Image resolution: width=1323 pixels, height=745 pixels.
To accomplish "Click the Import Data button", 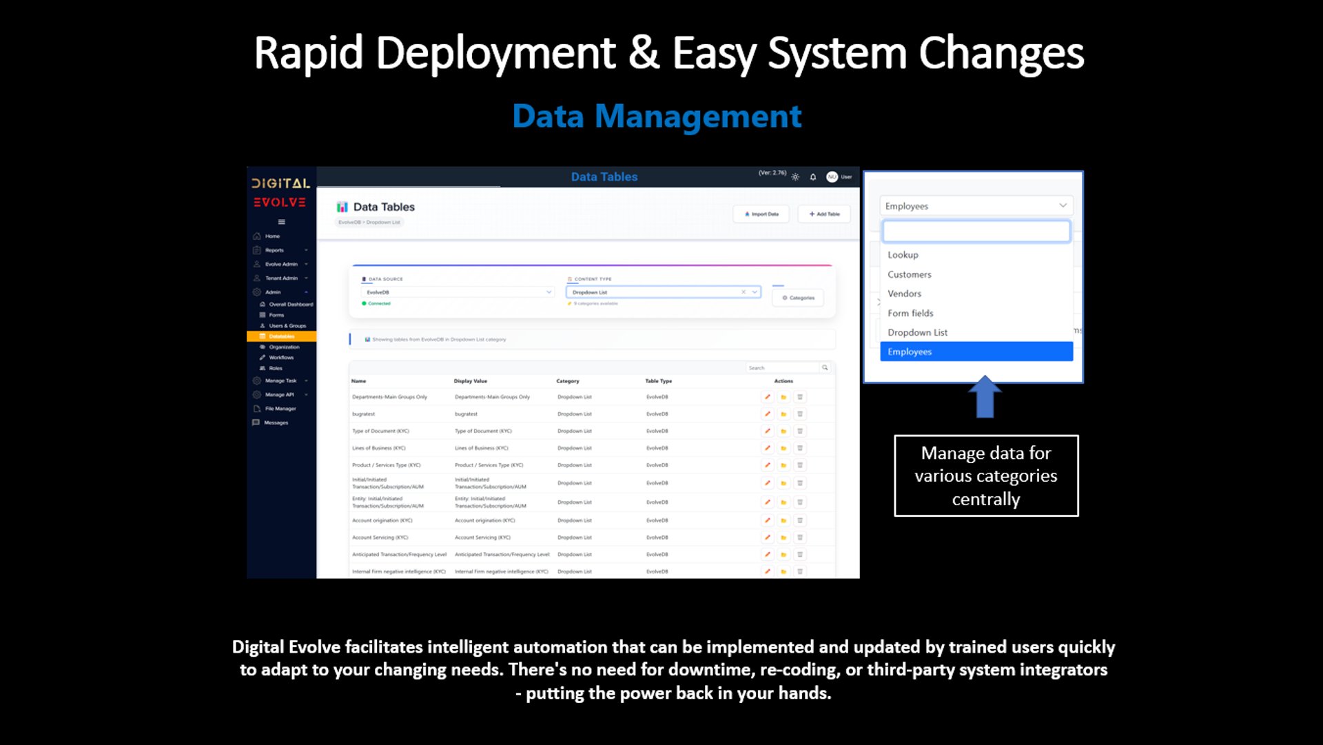I will click(x=761, y=214).
